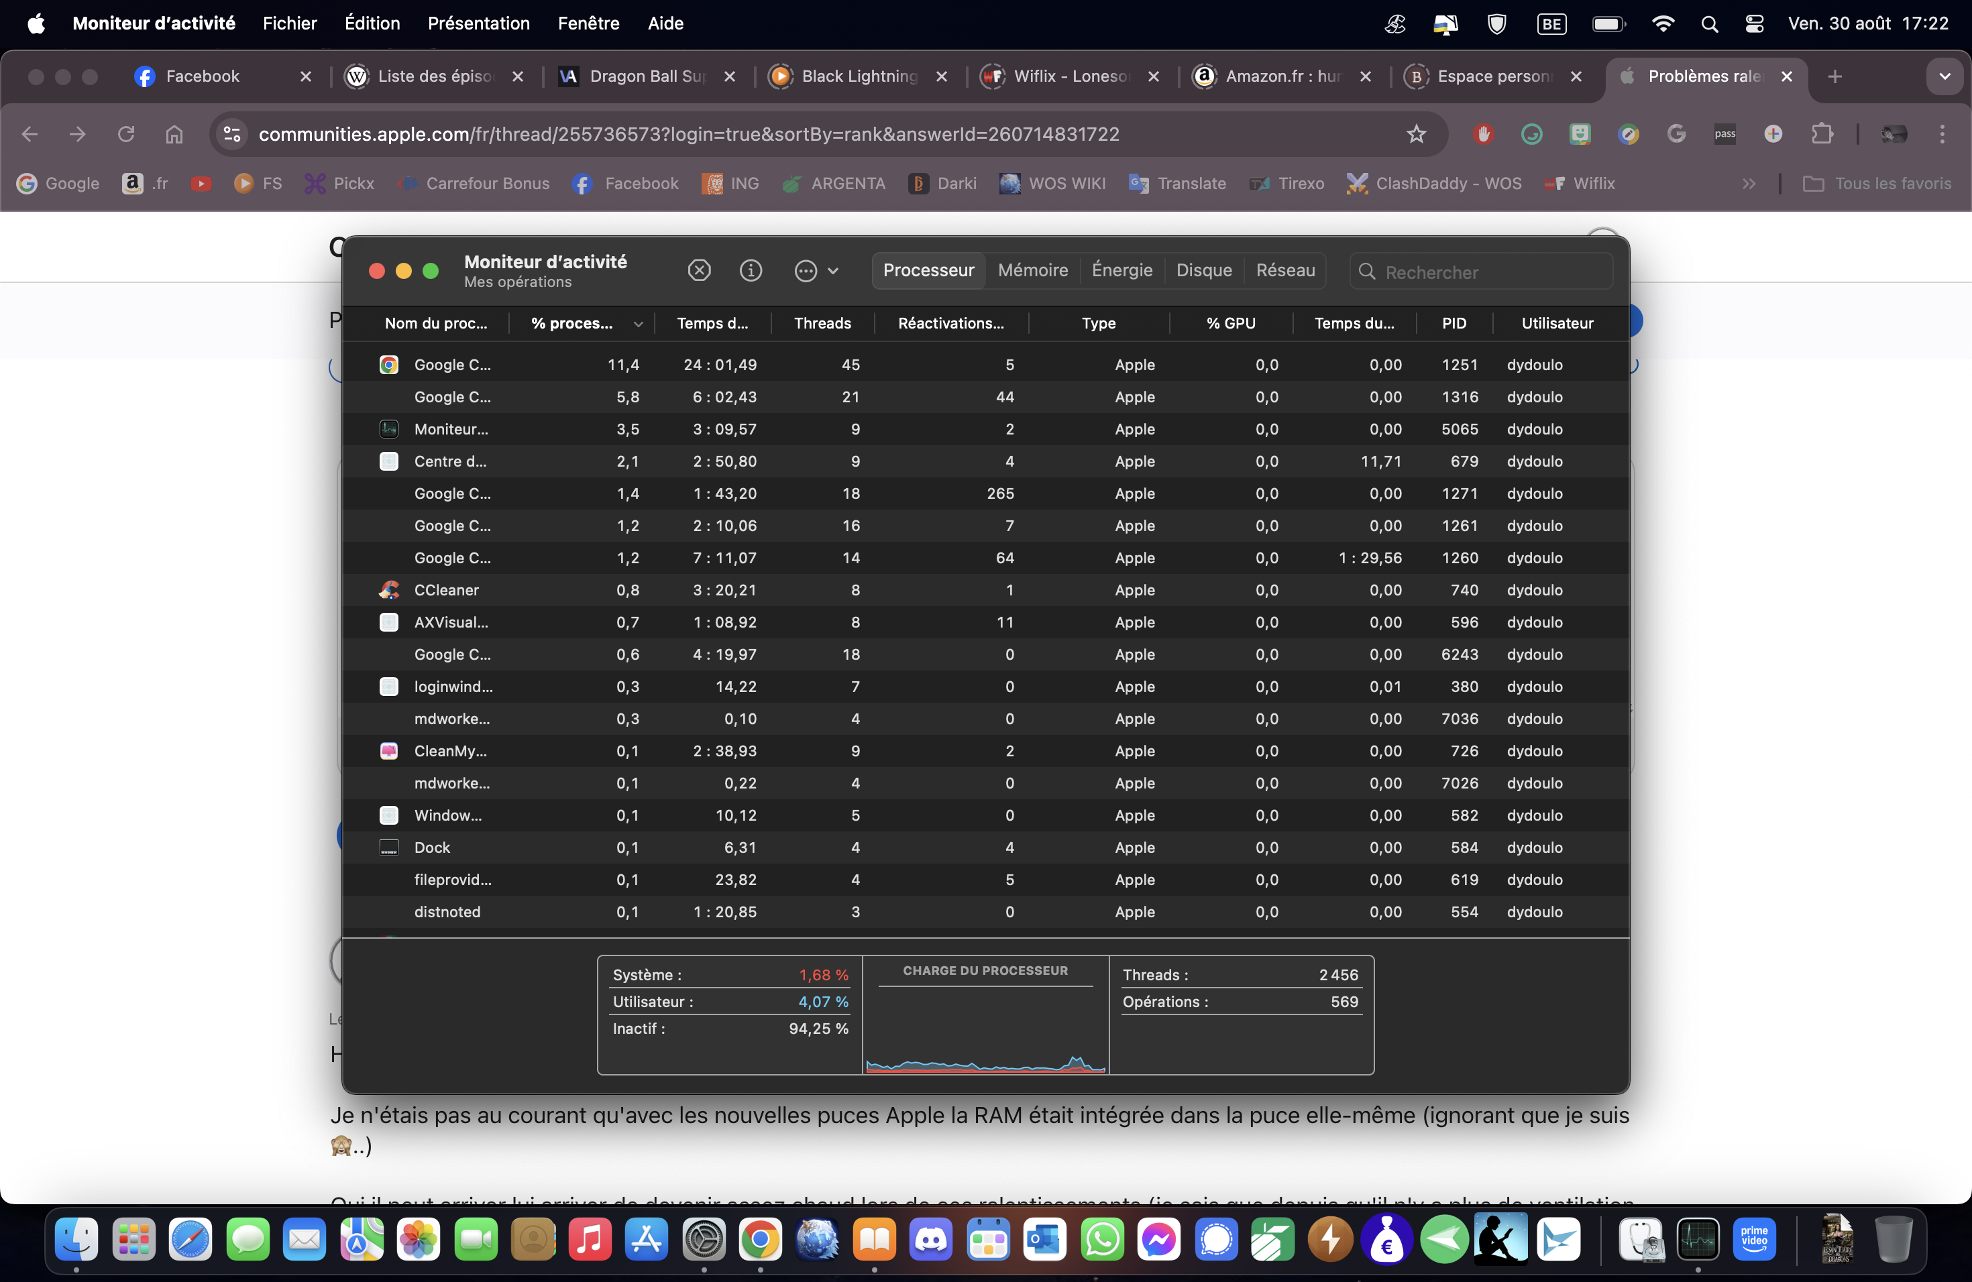The width and height of the screenshot is (1972, 1282).
Task: Open macOS Control Center toggle icon
Action: coord(1753,23)
